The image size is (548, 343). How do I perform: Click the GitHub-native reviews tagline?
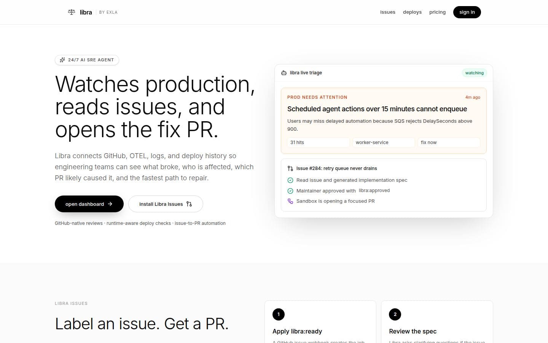click(140, 223)
